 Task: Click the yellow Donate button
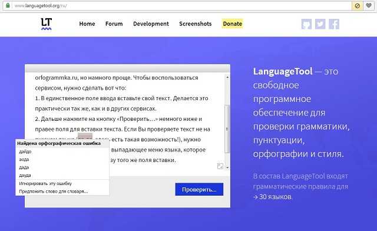232,24
